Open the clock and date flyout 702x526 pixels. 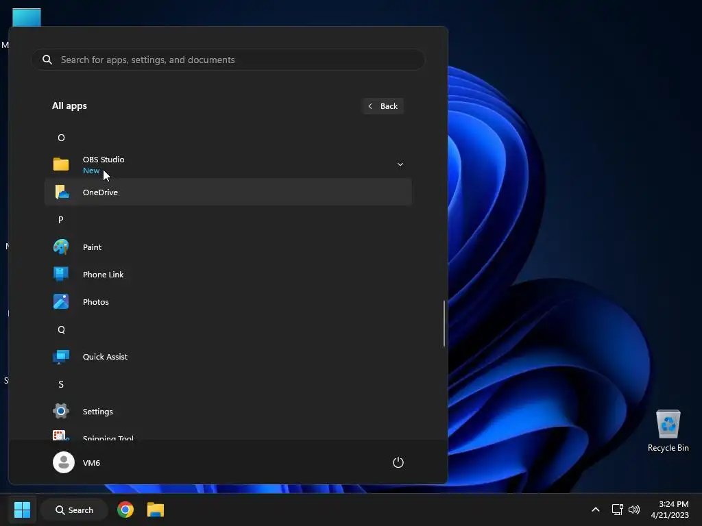[670, 510]
